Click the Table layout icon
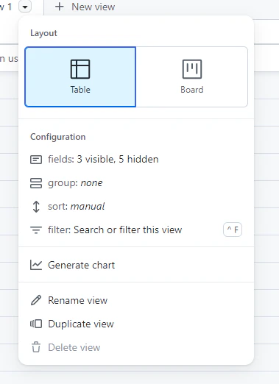 pyautogui.click(x=80, y=69)
